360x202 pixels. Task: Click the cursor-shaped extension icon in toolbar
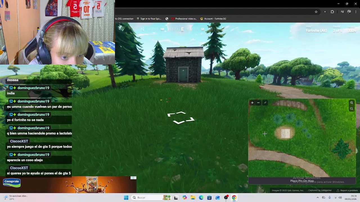(x=325, y=12)
